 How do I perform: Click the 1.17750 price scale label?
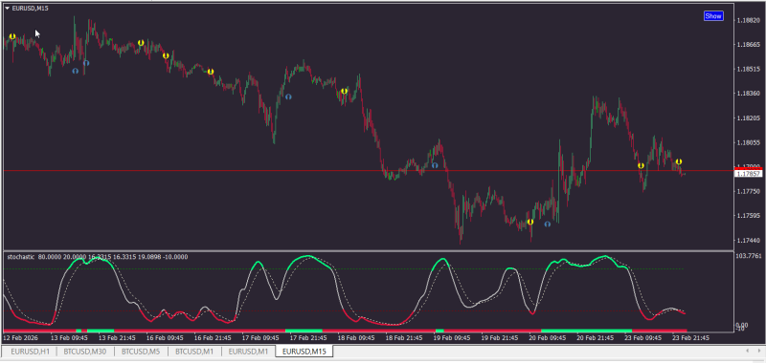(x=749, y=191)
